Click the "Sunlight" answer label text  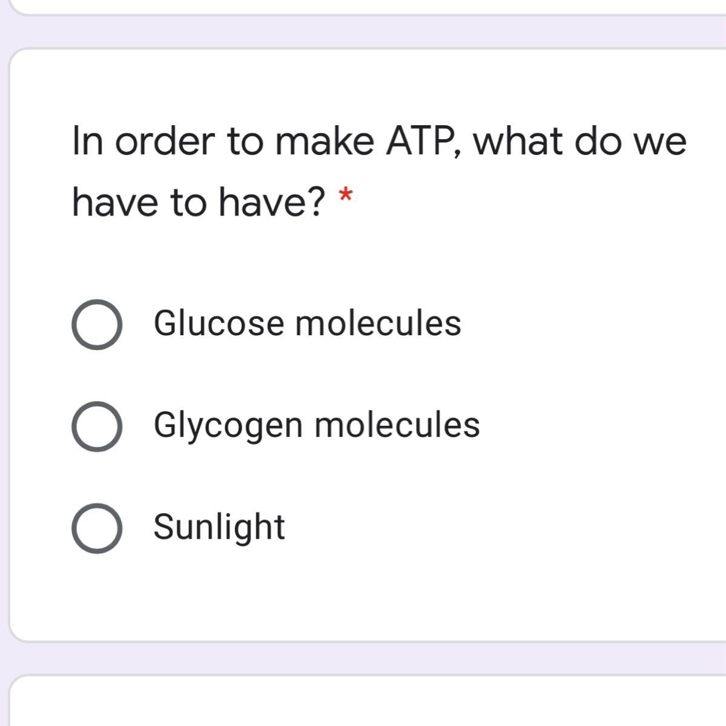219,526
